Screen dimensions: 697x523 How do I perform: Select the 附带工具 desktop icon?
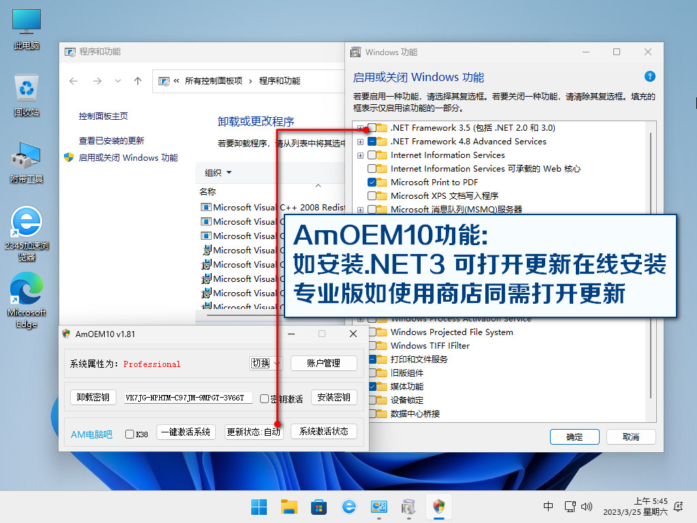click(27, 162)
